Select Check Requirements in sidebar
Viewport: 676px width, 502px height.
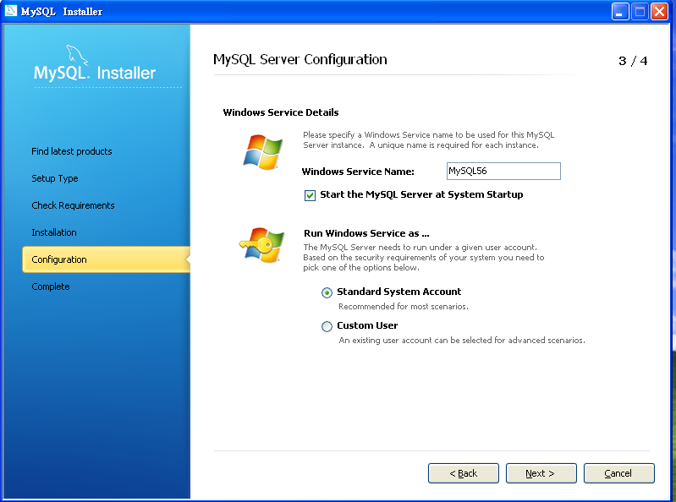click(x=73, y=205)
